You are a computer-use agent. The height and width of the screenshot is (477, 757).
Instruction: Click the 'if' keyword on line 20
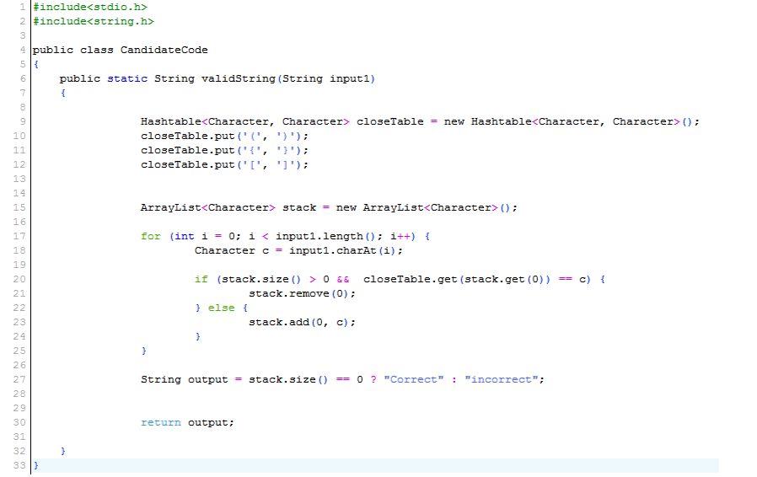click(201, 279)
